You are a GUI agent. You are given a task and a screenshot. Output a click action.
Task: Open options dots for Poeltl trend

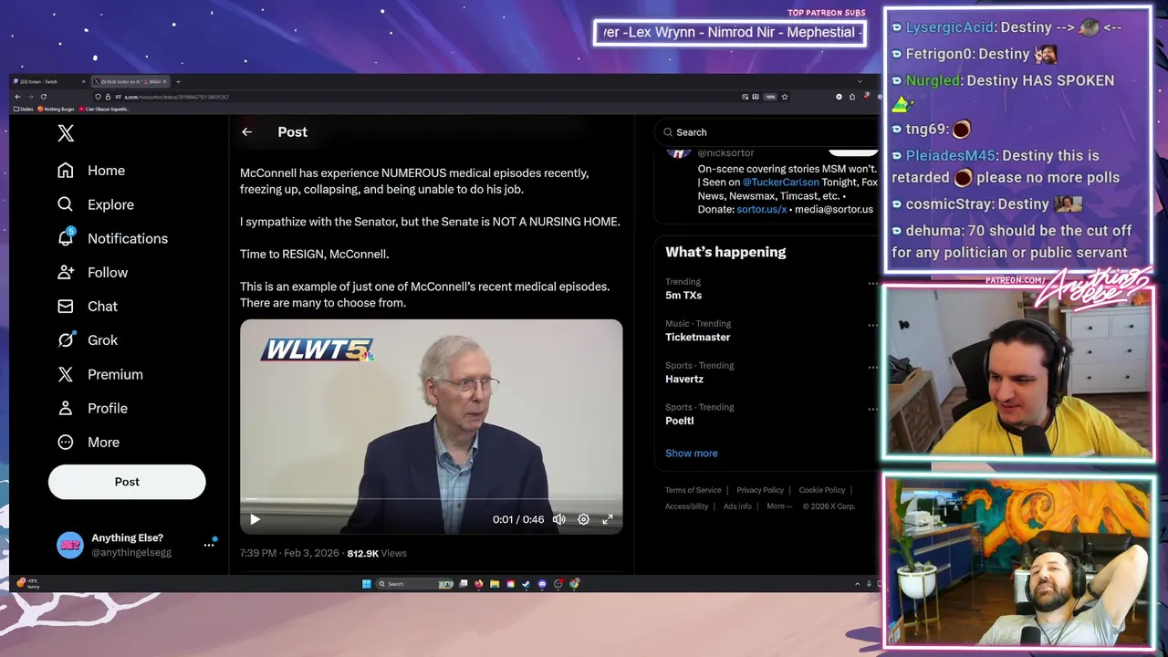click(x=872, y=409)
